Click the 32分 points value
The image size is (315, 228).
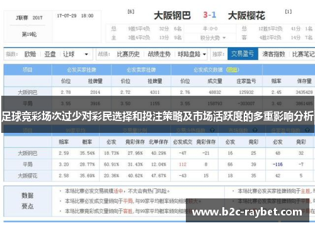pos(164,29)
